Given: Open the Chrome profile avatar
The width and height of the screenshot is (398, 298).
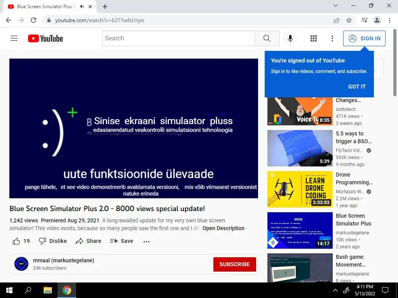Looking at the screenshot, I should (377, 20).
